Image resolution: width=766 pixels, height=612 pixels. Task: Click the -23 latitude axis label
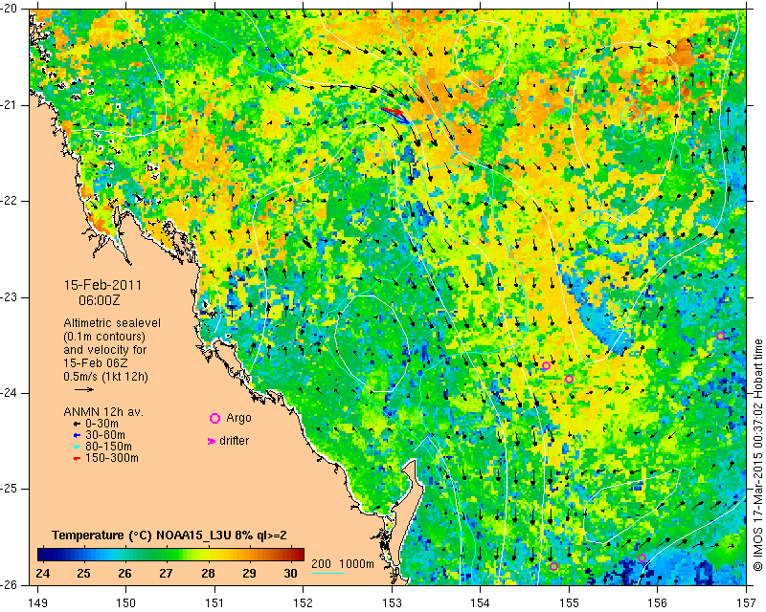tap(10, 297)
